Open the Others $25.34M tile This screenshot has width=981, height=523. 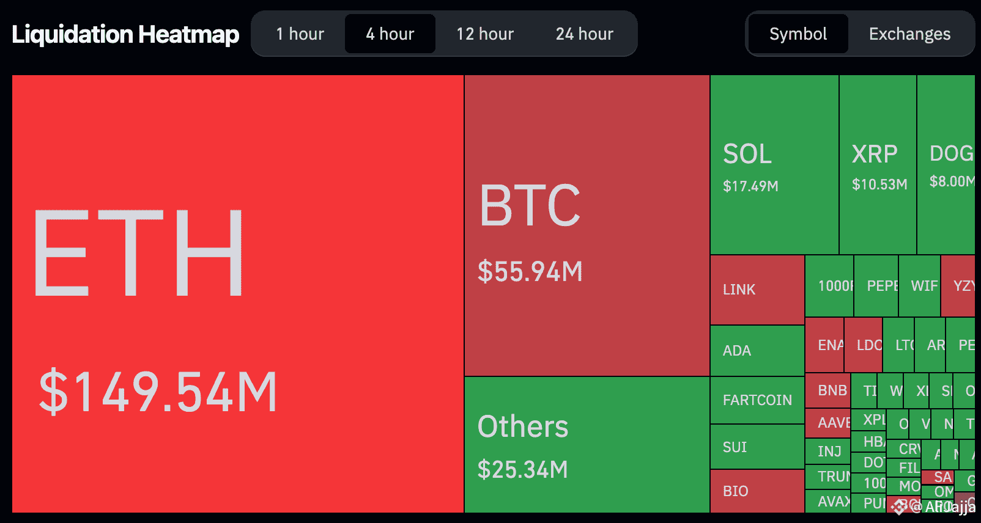(587, 445)
